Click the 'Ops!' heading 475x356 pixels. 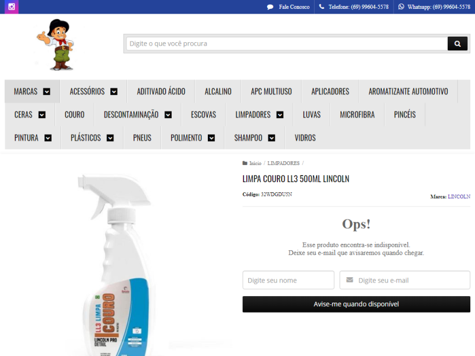pos(356,224)
